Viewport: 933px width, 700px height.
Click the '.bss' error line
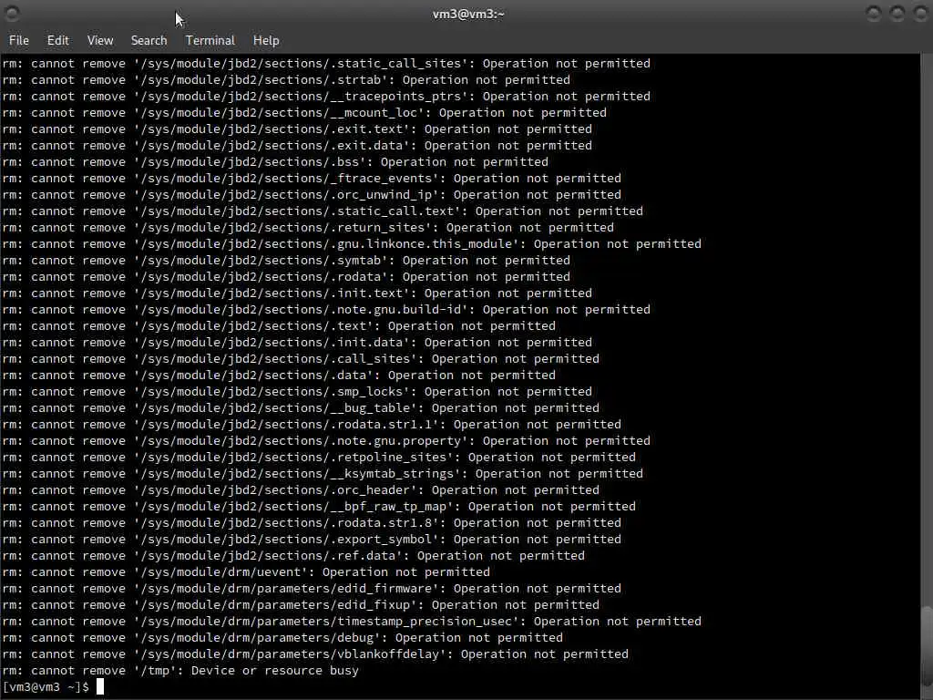(x=275, y=161)
